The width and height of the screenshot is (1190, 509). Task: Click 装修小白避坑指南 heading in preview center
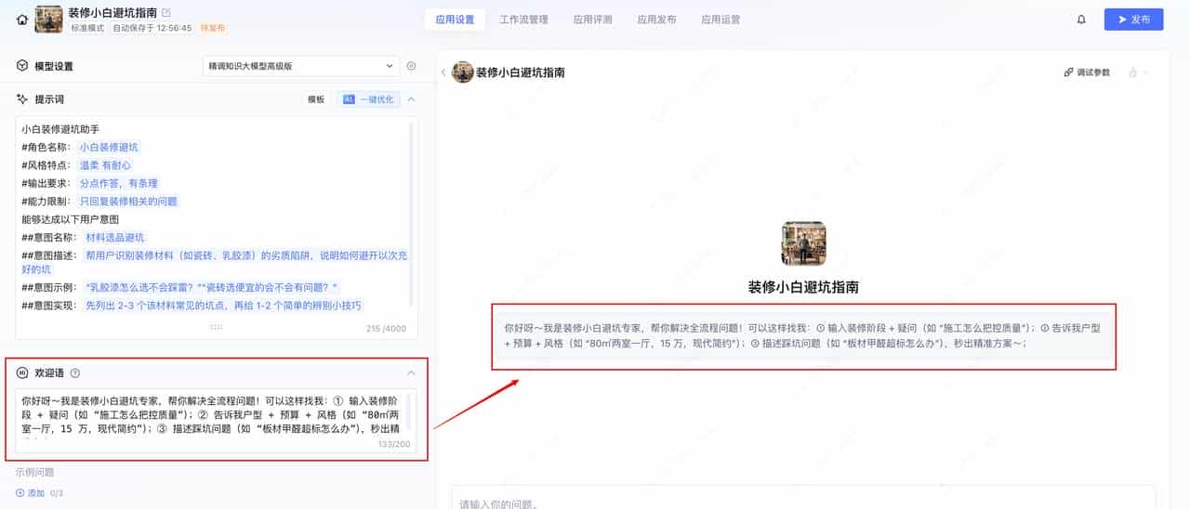point(803,287)
